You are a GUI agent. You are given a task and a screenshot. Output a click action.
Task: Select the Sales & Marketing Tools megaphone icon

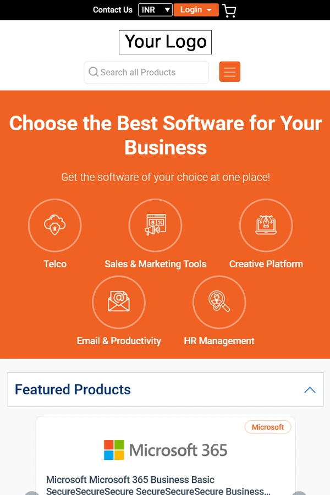click(155, 225)
